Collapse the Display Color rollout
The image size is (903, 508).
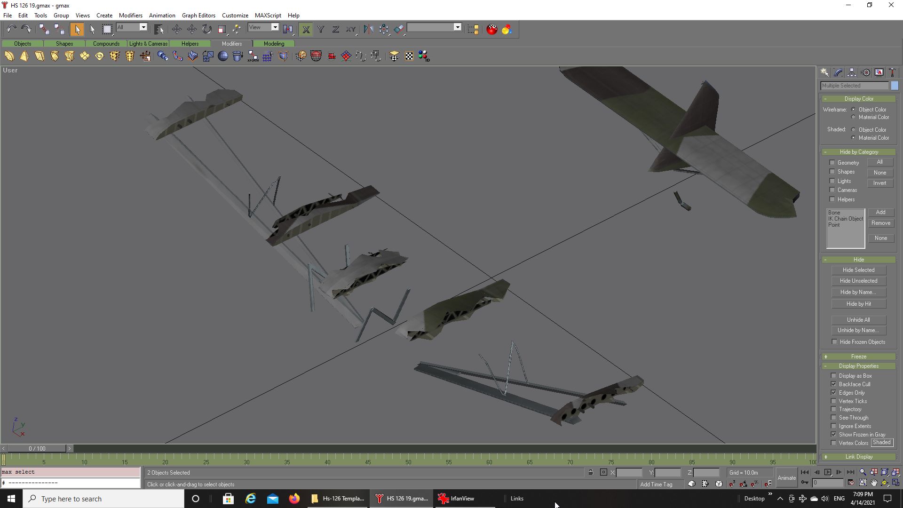(x=858, y=99)
